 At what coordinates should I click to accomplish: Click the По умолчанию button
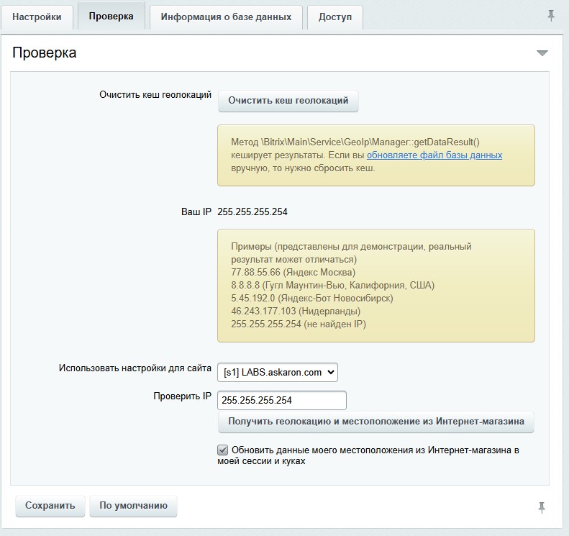[133, 506]
